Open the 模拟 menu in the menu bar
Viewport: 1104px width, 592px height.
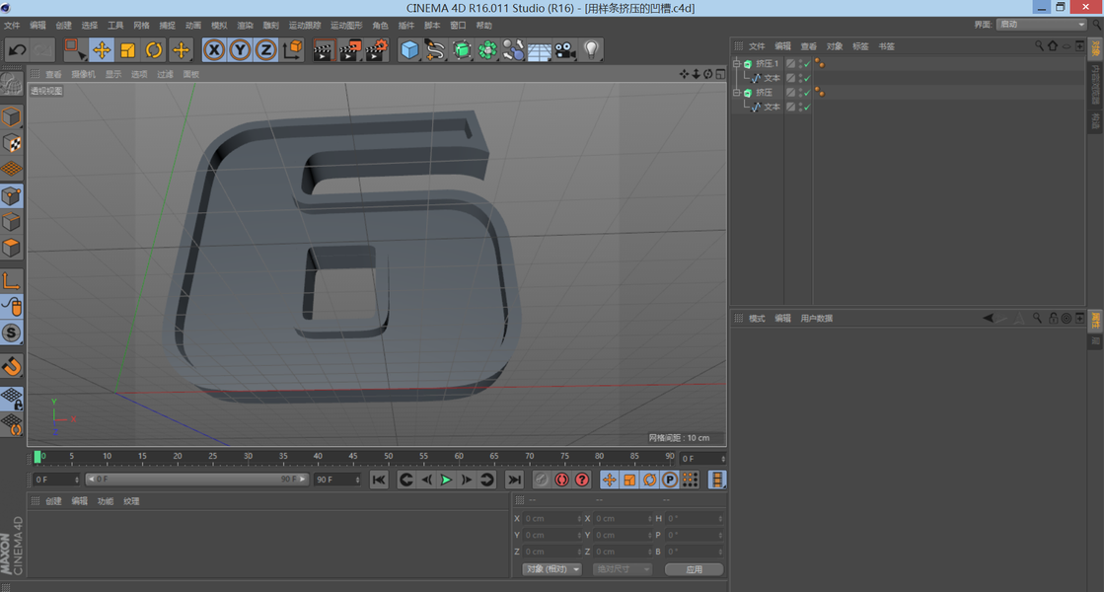click(x=219, y=25)
